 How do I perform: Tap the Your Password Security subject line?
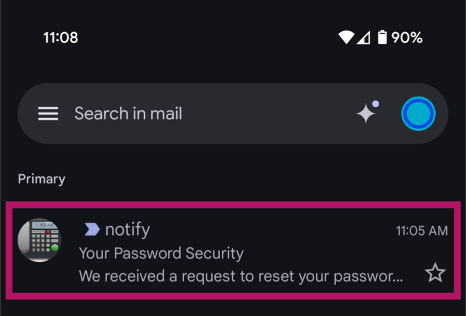pos(161,253)
